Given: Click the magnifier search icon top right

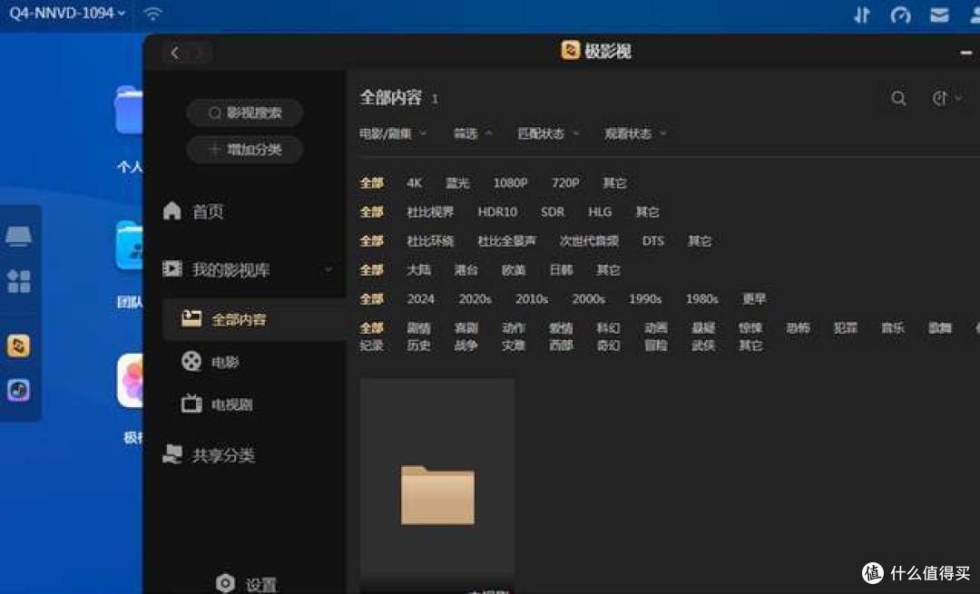Looking at the screenshot, I should click(898, 98).
